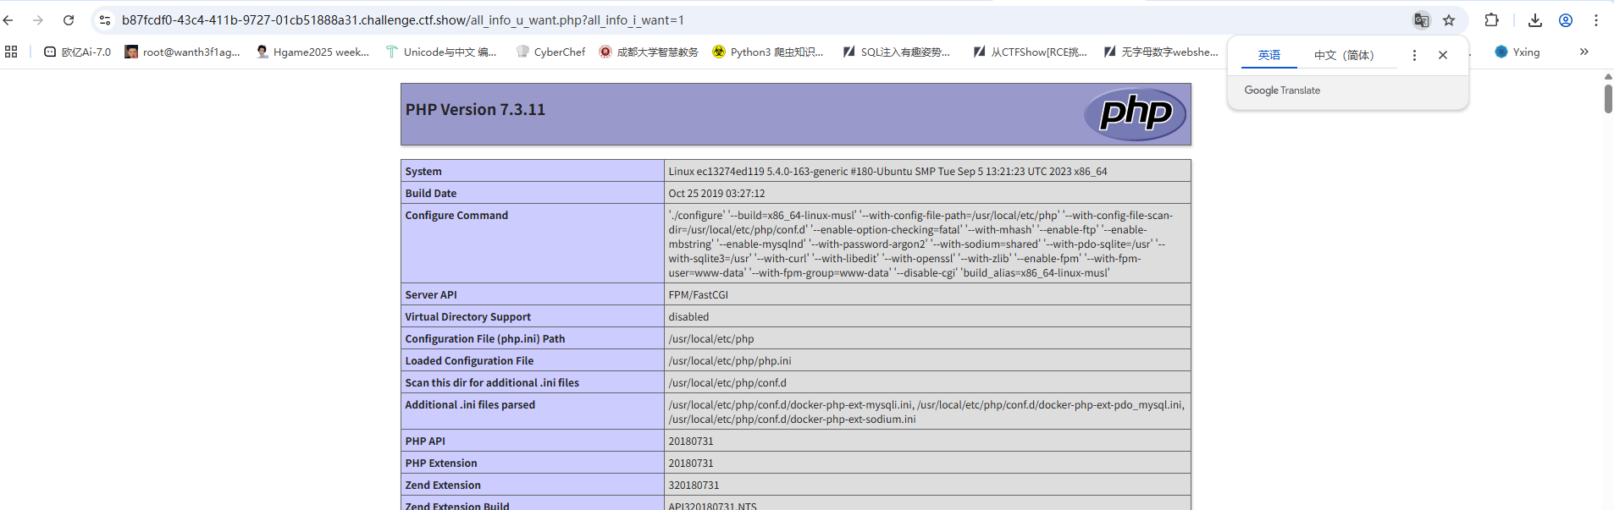This screenshot has height=510, width=1614.
Task: Click the site information icon in address bar
Action: 105,20
